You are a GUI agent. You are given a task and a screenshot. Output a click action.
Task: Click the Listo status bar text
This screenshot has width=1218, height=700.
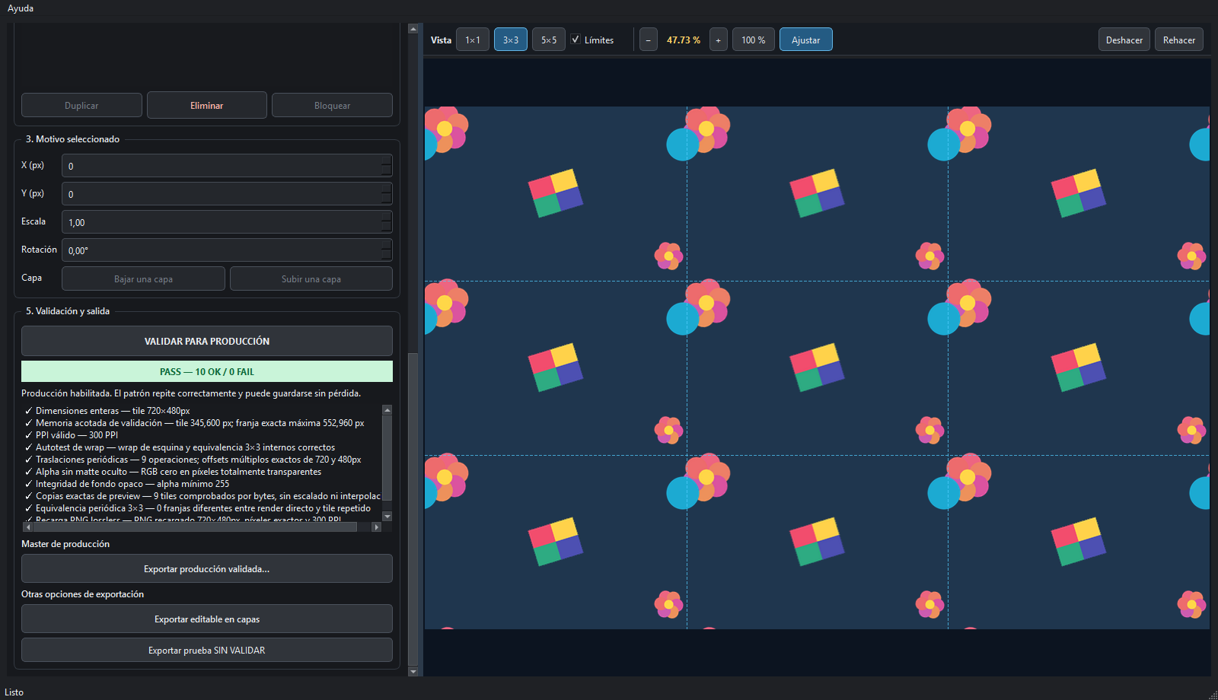tap(14, 692)
